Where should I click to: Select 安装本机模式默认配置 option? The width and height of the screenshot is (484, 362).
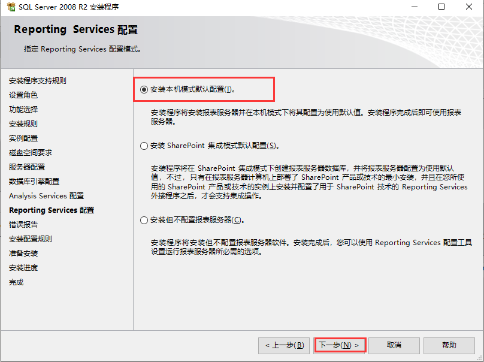144,88
